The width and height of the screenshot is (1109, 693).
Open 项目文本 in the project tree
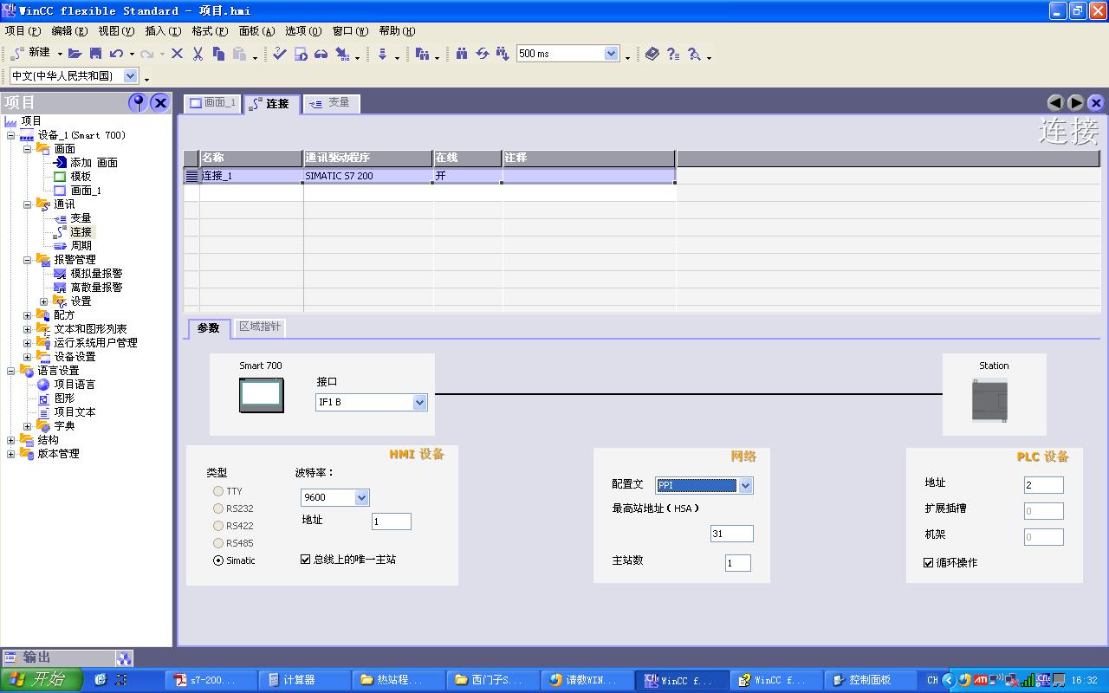point(75,412)
